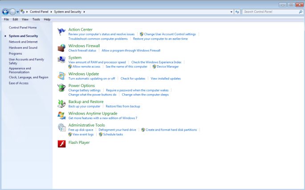Go to Control Panel Home
Viewport: 305px width, 190px height.
coord(23,28)
